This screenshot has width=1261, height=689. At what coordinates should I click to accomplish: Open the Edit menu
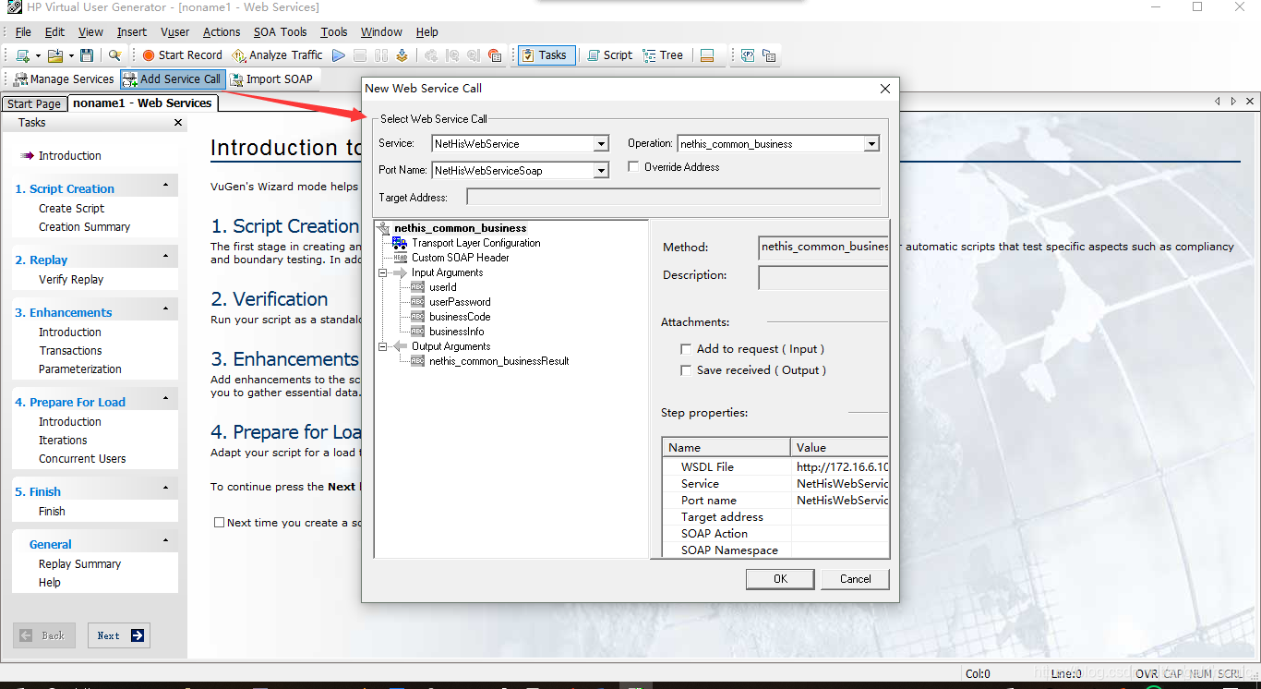(x=54, y=31)
